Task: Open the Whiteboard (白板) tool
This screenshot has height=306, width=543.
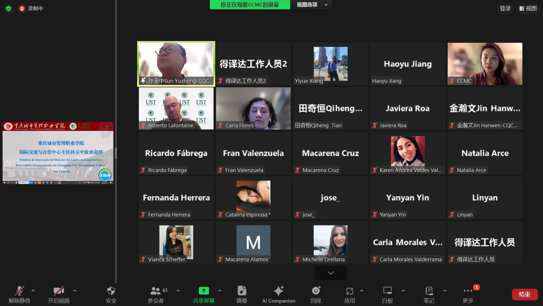Action: tap(387, 291)
